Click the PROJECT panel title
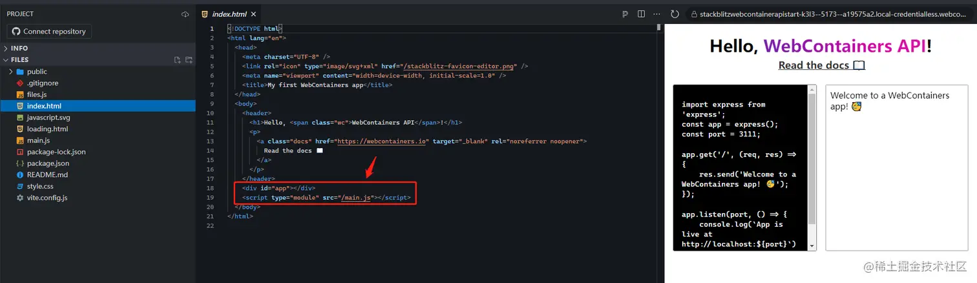 click(20, 14)
